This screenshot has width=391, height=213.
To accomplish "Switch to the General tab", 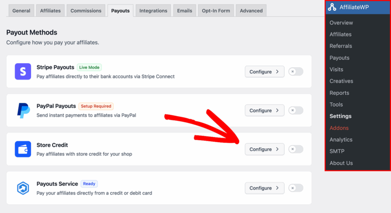I will click(21, 11).
